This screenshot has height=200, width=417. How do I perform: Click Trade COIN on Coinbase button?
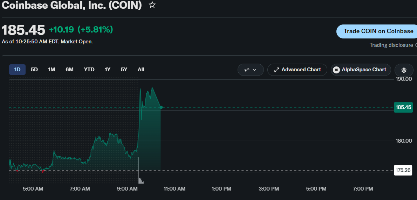click(x=377, y=31)
